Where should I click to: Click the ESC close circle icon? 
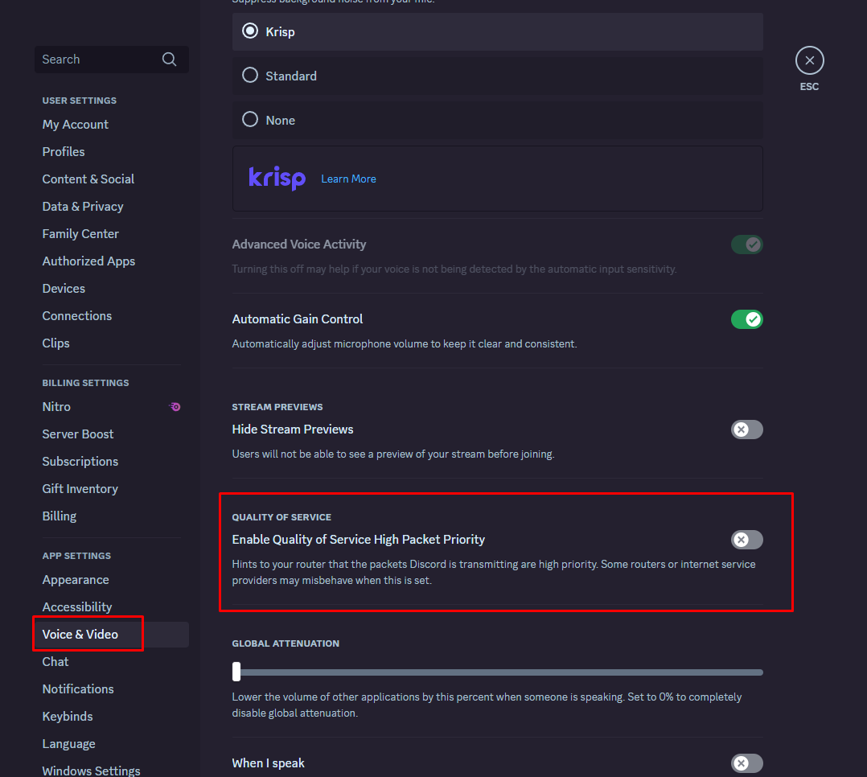pos(809,60)
